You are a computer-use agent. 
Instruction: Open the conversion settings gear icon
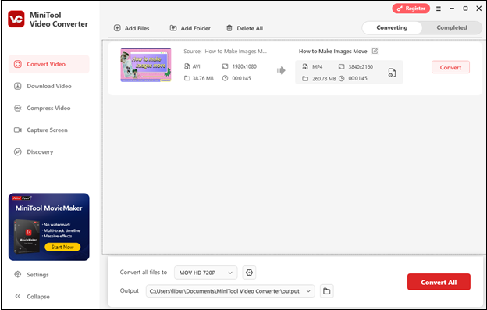tap(249, 273)
